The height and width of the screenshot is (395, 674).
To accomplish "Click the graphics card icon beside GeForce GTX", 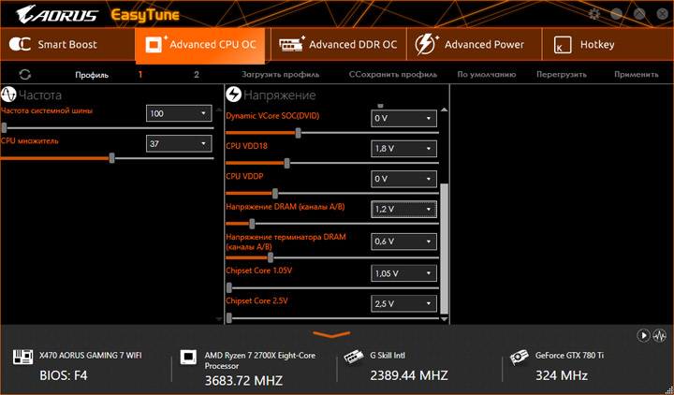I will (519, 358).
